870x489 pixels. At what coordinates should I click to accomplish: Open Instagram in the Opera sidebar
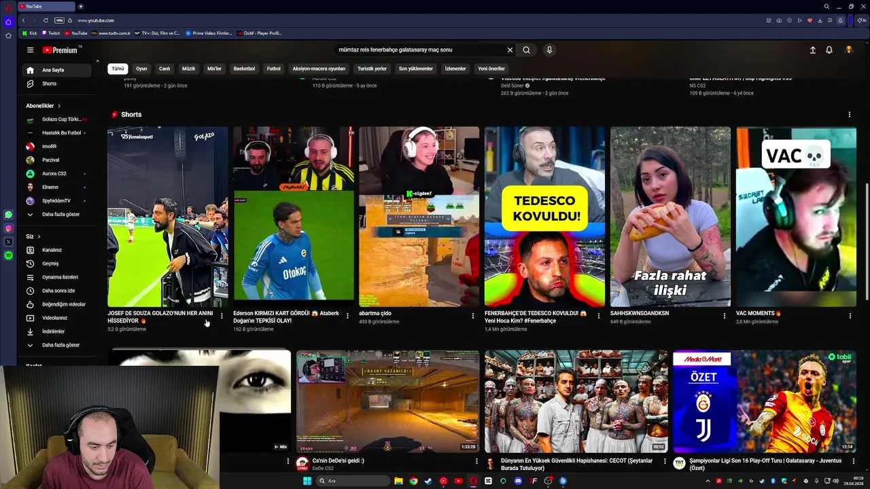(x=8, y=228)
